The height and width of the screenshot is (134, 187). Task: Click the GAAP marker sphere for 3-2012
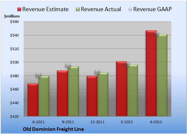pyautogui.click(x=127, y=64)
